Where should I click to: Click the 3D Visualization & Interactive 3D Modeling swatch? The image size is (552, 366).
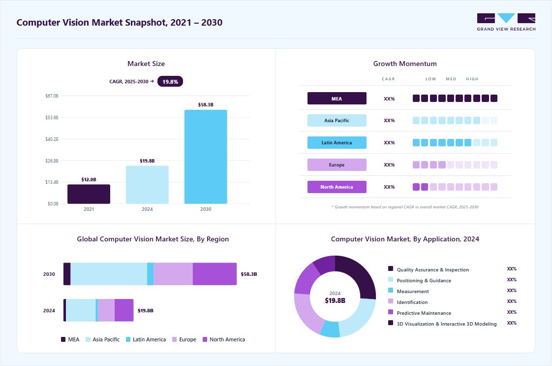[391, 323]
